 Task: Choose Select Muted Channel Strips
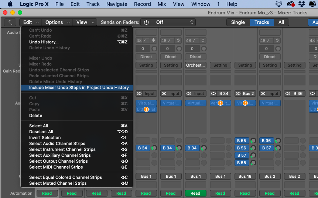pos(77,183)
